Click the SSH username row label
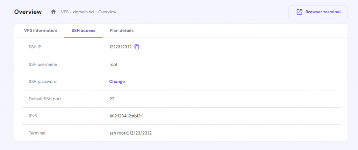The image size is (358, 150). tap(43, 64)
